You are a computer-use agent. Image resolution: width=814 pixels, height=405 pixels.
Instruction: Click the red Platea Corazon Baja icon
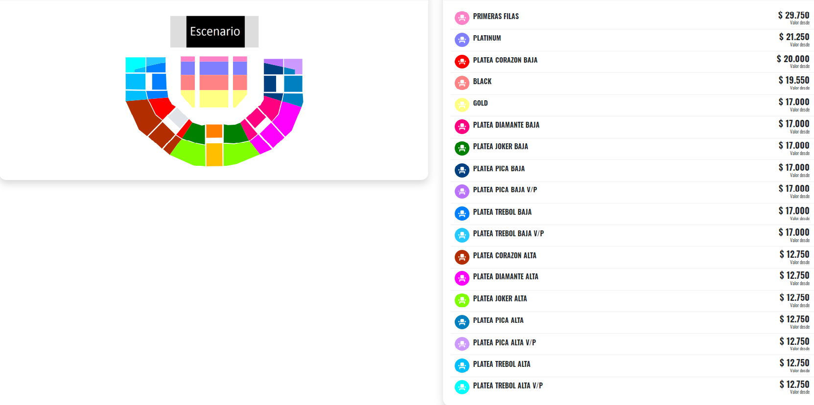tap(462, 61)
